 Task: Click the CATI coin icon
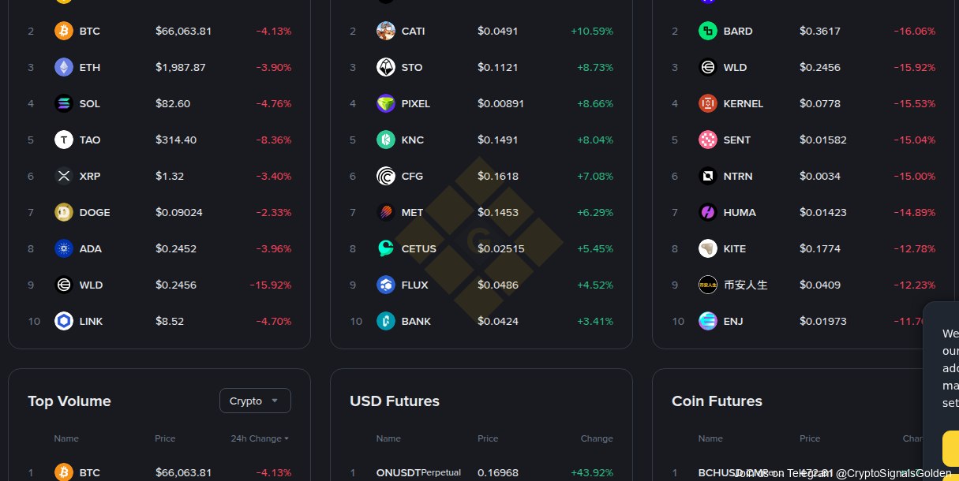pos(386,32)
